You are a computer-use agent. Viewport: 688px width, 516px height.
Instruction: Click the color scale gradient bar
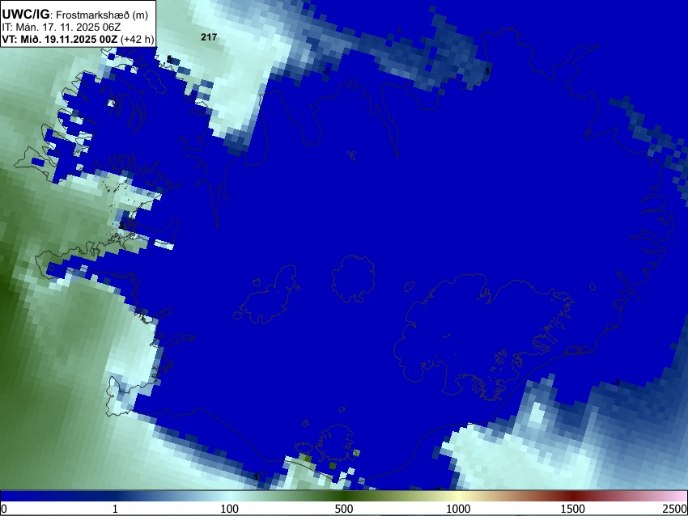(x=344, y=497)
